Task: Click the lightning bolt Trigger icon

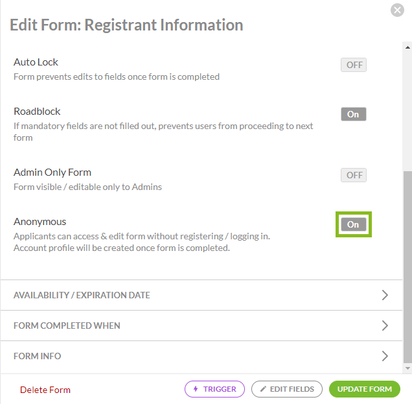Action: click(x=196, y=389)
